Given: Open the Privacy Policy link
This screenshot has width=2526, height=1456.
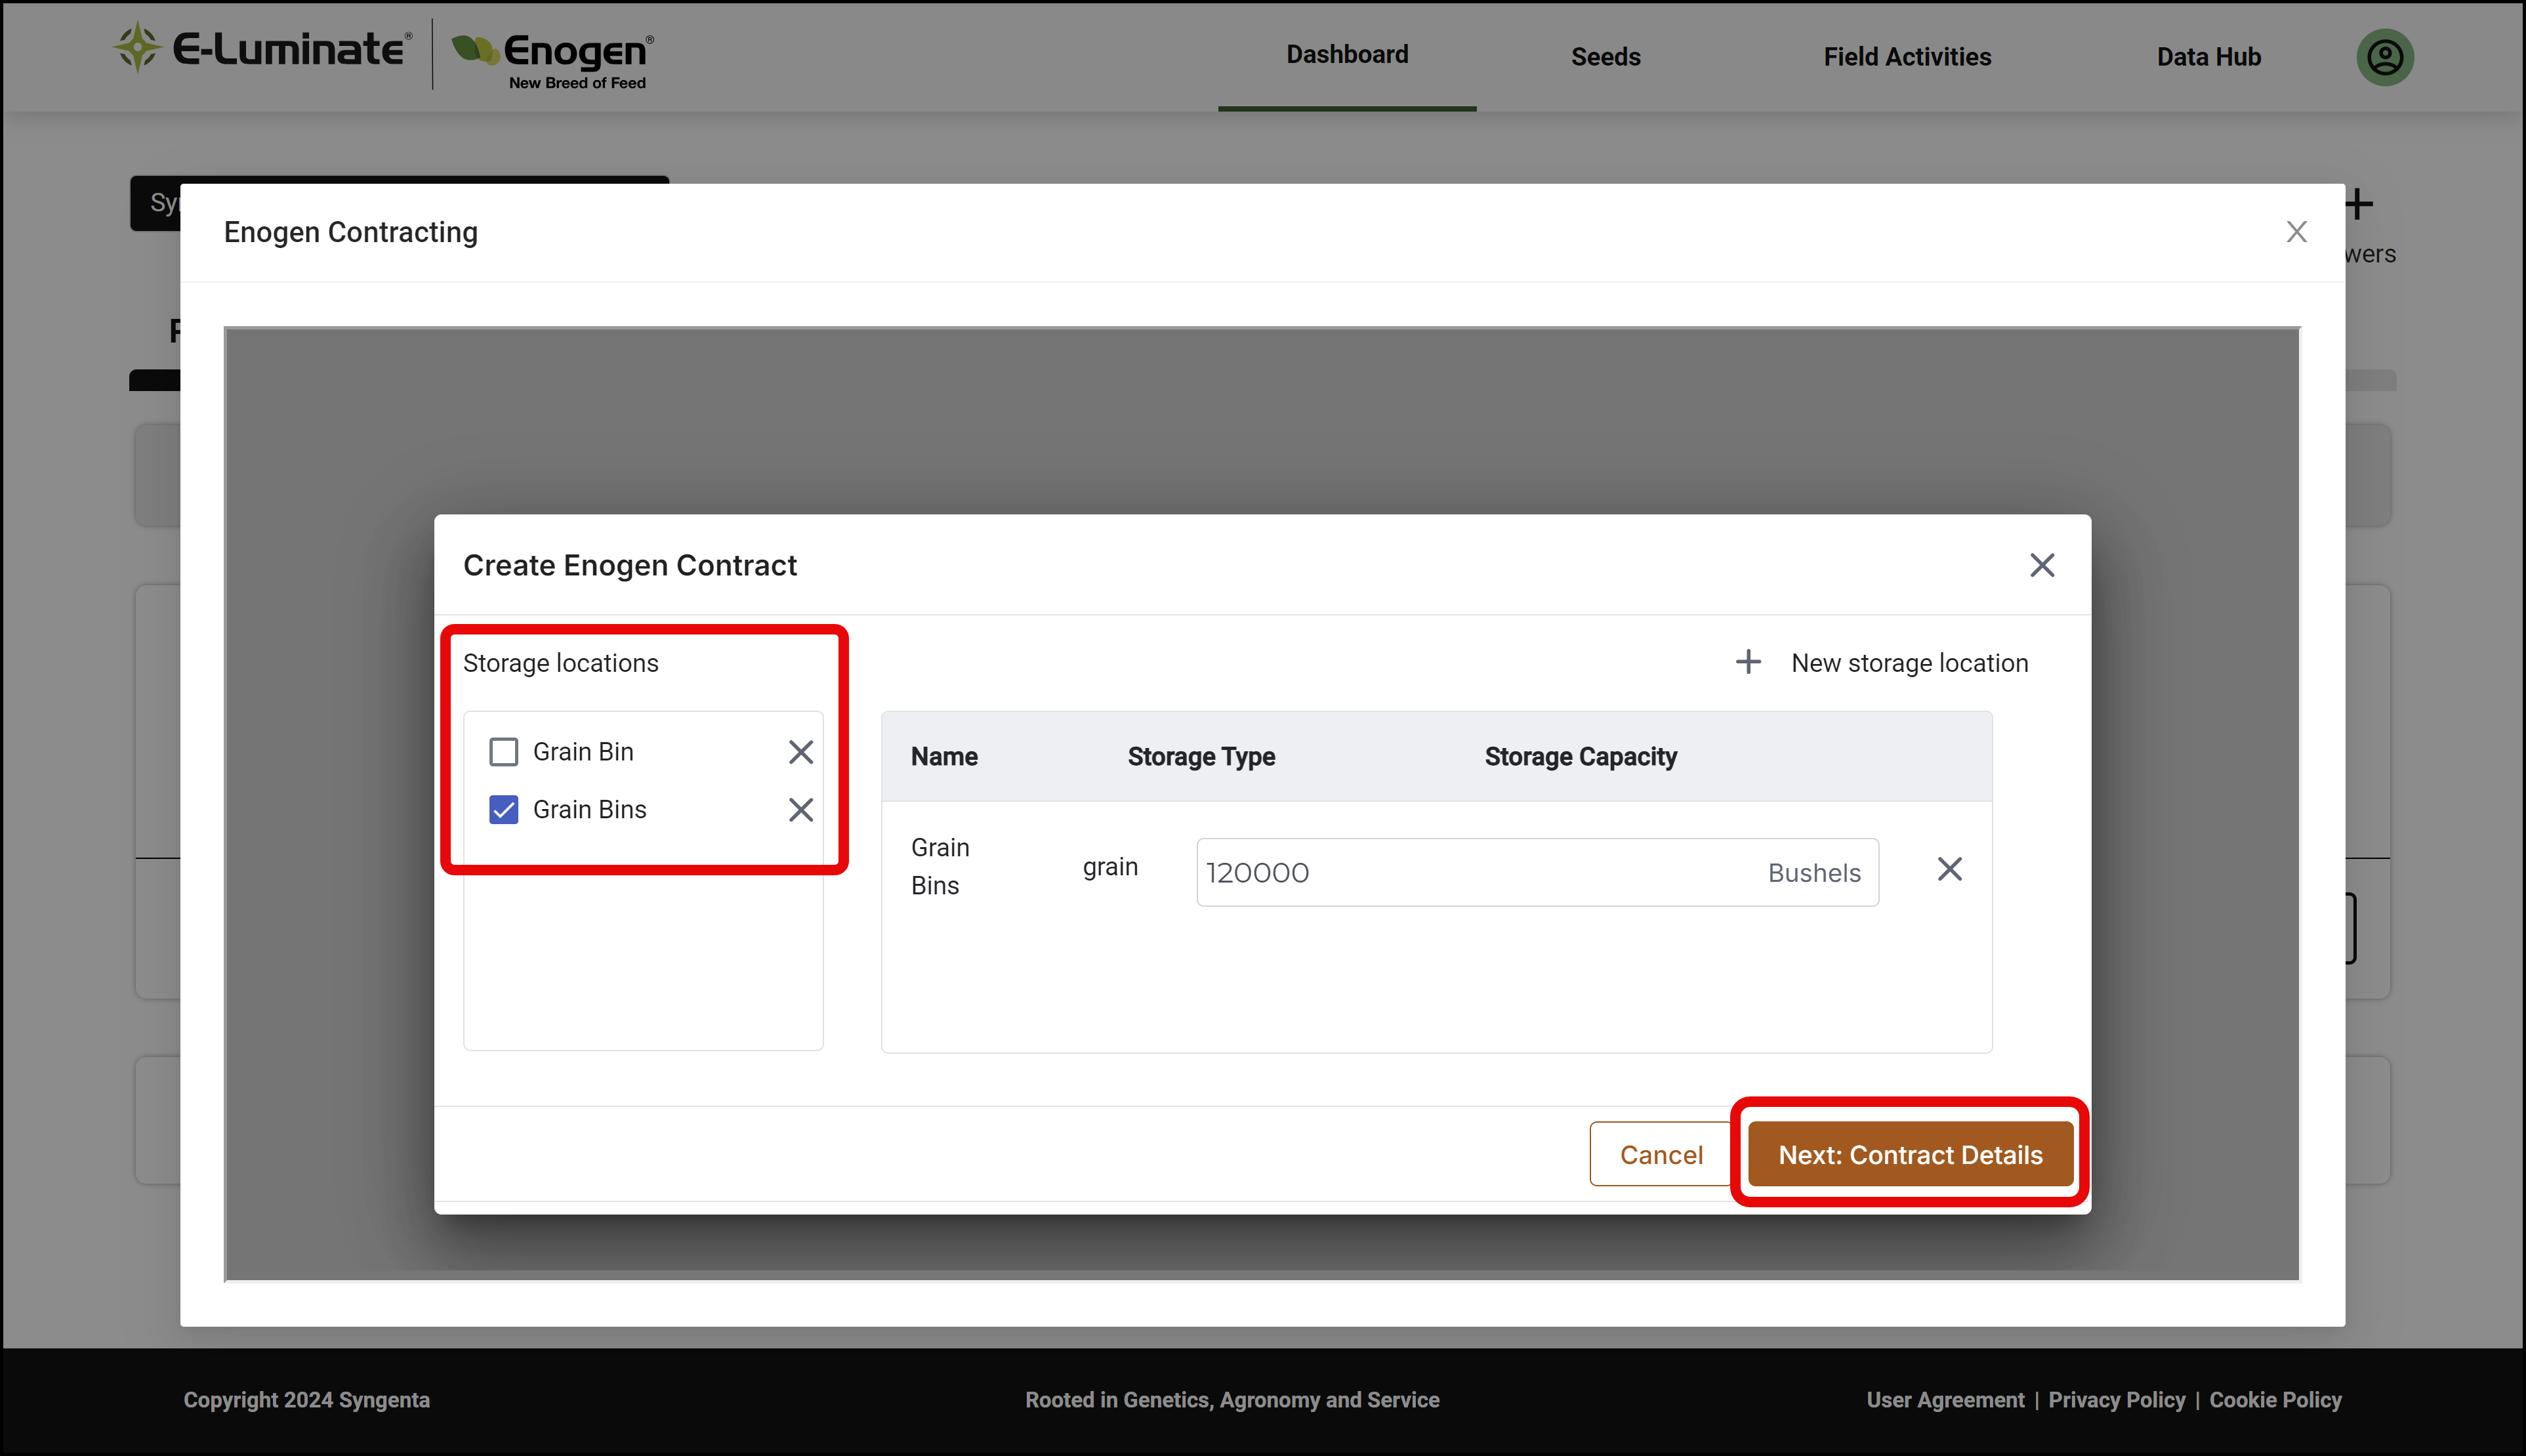Looking at the screenshot, I should click(2116, 1400).
